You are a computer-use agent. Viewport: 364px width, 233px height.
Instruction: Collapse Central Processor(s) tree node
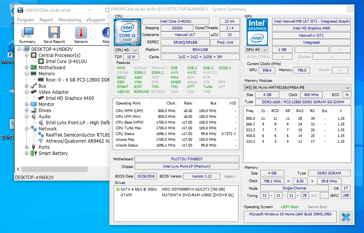pos(26,55)
